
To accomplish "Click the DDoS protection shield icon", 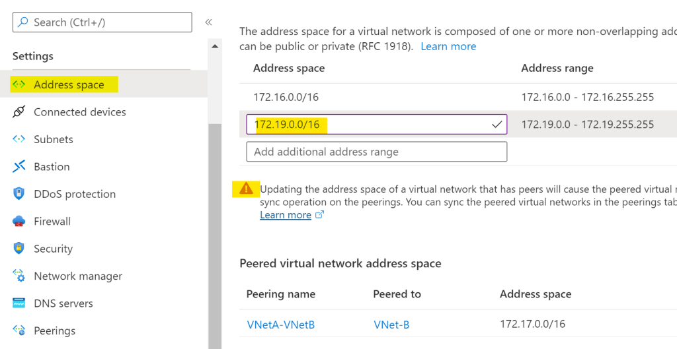I will click(x=19, y=194).
